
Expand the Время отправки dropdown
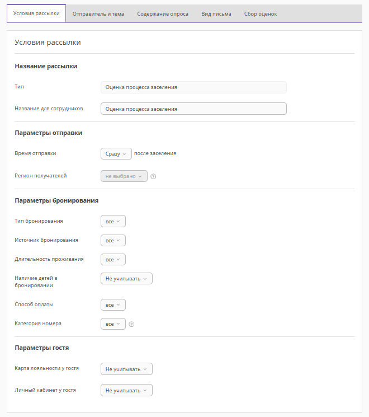[x=116, y=153]
